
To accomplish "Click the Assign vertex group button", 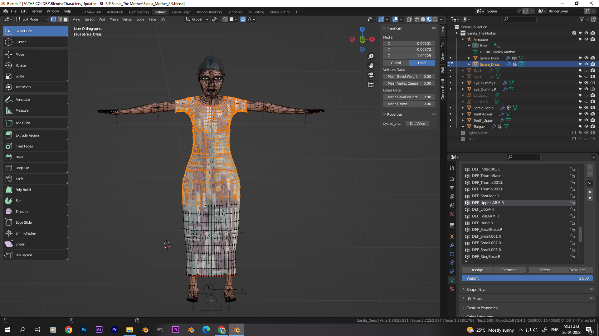I will 477,270.
